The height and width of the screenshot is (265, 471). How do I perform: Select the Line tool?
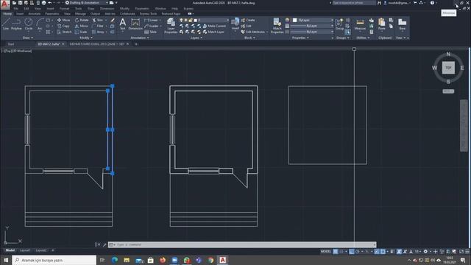(x=6, y=24)
